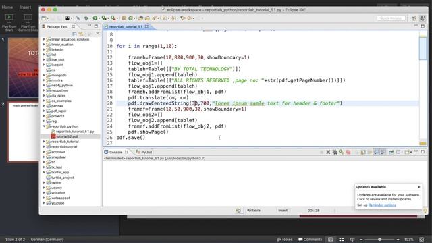Click the Open Type toolbar icon
Screen dimensions: 432x243
(140, 18)
